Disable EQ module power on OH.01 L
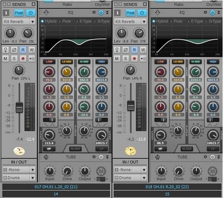The width and height of the screenshot is (223, 198). 101,12
